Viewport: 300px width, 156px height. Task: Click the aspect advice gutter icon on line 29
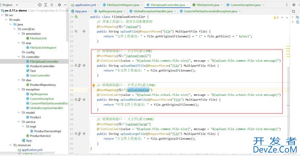(79, 65)
